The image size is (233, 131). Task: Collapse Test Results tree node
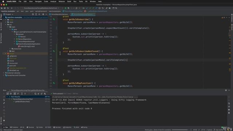pos(7,97)
